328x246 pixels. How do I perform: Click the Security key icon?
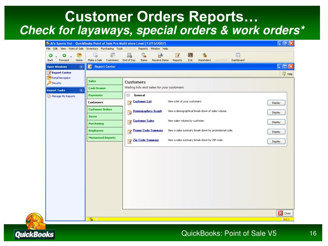click(49, 83)
